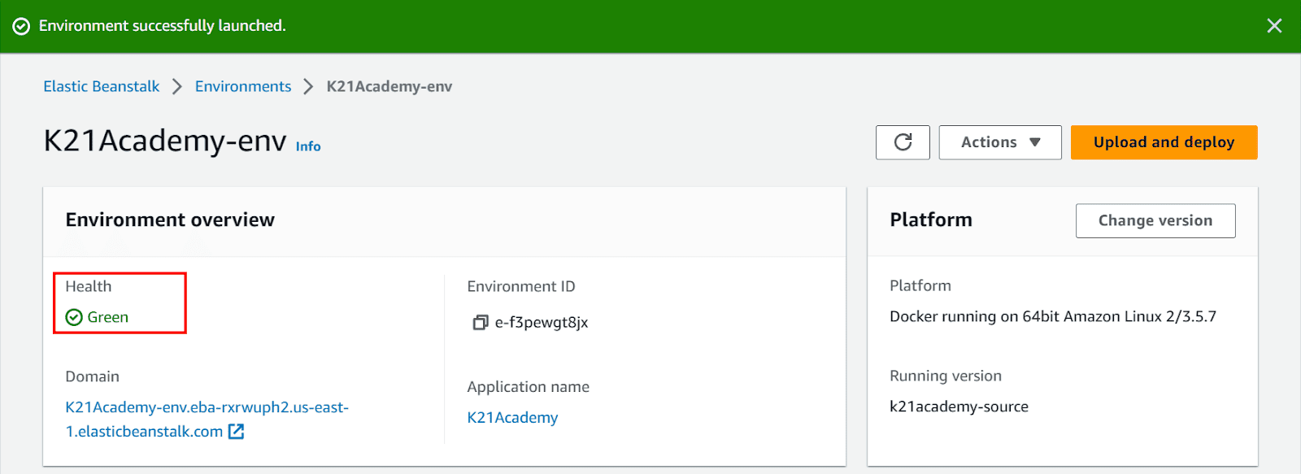Image resolution: width=1301 pixels, height=474 pixels.
Task: Select the environment ID text e-f3pewgt8jx
Action: pos(542,323)
